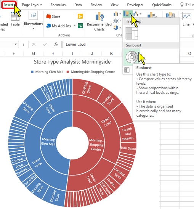Select the Comput... chart segment

[18, 160]
